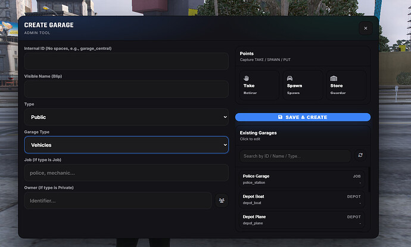Open the player picker beside Owner field
The height and width of the screenshot is (247, 411).
coord(222,201)
